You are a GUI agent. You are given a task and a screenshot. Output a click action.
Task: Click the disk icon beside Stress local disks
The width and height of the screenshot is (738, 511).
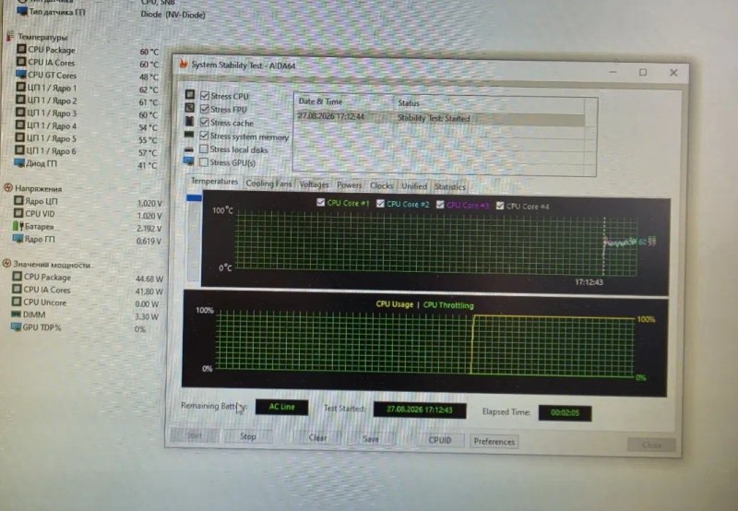tap(189, 149)
